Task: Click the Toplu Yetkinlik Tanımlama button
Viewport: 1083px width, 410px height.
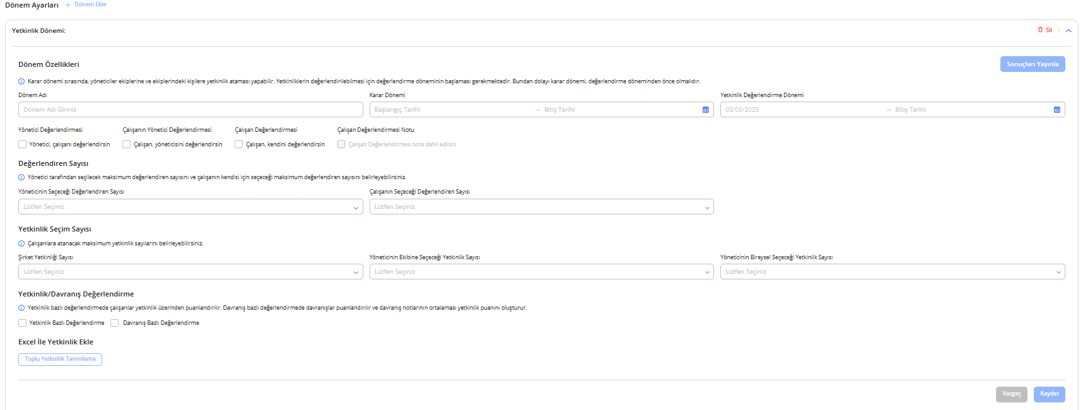Action: tap(60, 359)
